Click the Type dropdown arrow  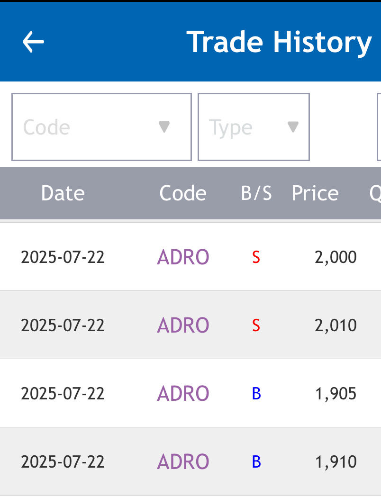[293, 127]
